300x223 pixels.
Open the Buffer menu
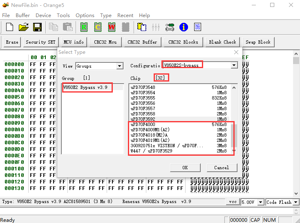click(22, 15)
